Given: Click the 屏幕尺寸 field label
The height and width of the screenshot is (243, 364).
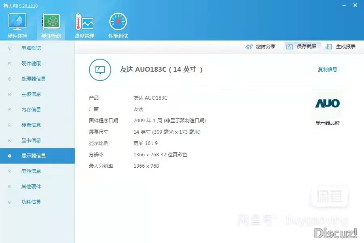Looking at the screenshot, I should click(99, 132).
